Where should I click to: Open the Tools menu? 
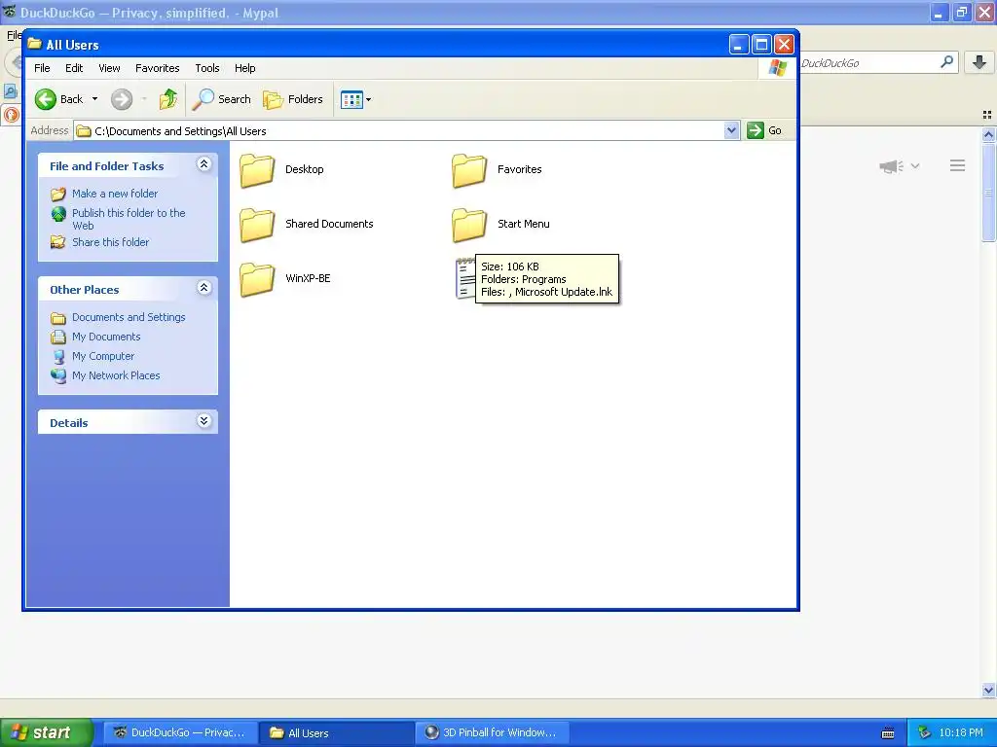[x=206, y=68]
